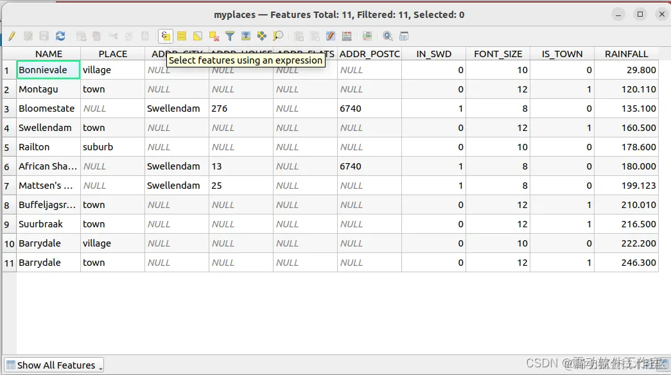The width and height of the screenshot is (671, 375).
Task: Click the African Sha... name cell
Action: 48,166
